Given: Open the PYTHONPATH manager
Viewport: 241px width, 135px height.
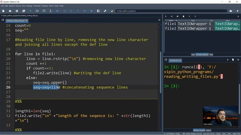Looking at the screenshot, I should pos(112,11).
